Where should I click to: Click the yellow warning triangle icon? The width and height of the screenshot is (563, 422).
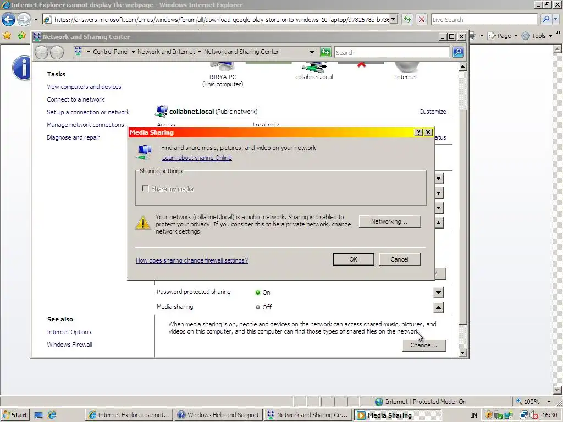pyautogui.click(x=143, y=223)
